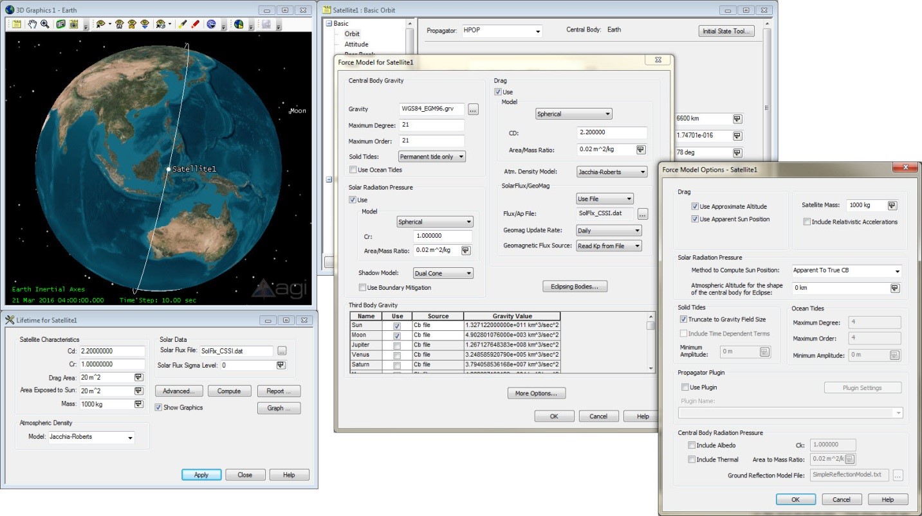Select the grab hand pan tool

(32, 24)
